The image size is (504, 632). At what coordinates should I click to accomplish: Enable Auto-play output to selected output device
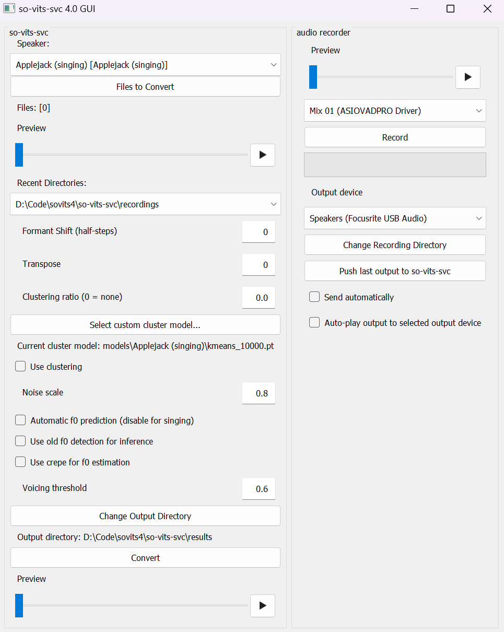point(314,323)
